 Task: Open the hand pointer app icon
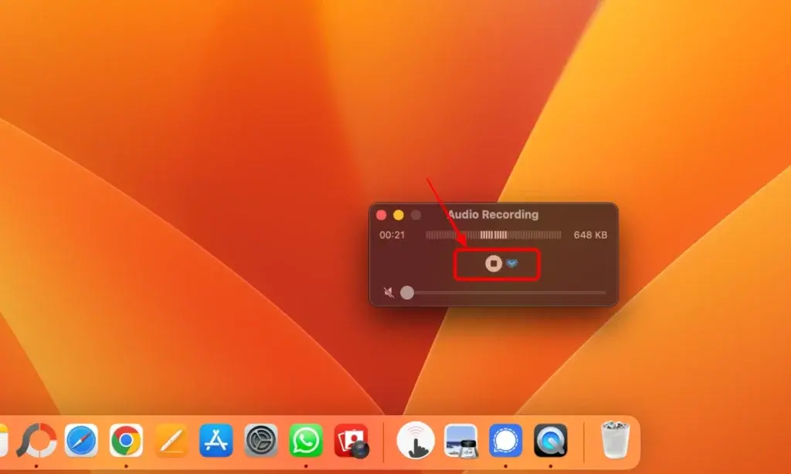(416, 441)
